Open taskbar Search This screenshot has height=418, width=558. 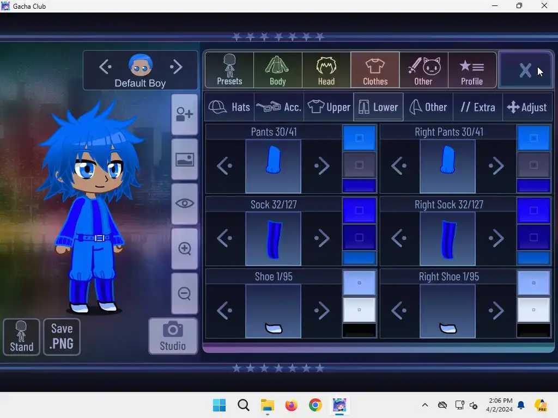[x=244, y=405]
